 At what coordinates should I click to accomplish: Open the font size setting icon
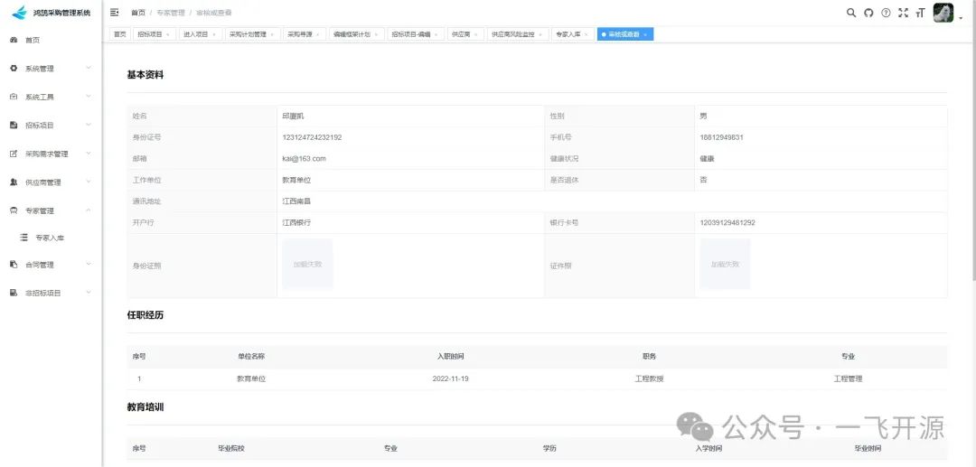point(920,13)
